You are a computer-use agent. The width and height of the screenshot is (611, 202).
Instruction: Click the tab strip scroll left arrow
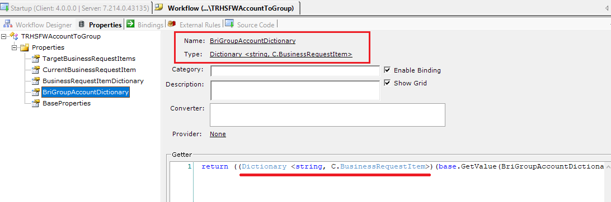click(x=606, y=8)
